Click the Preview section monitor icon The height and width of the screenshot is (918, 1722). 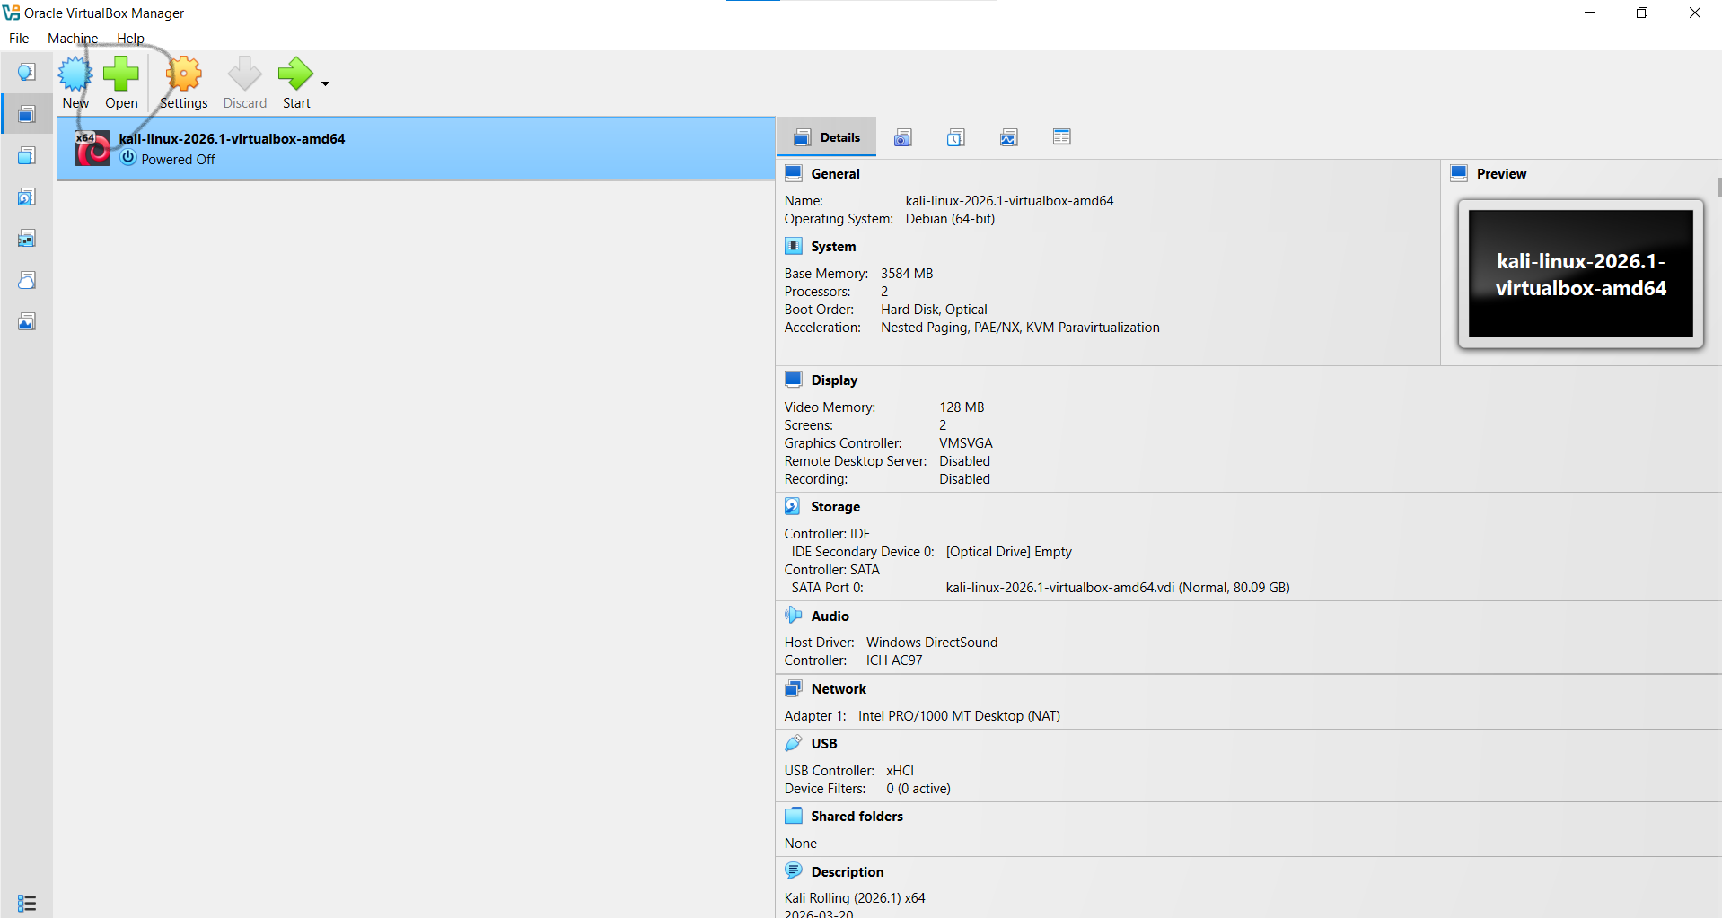click(x=1459, y=173)
